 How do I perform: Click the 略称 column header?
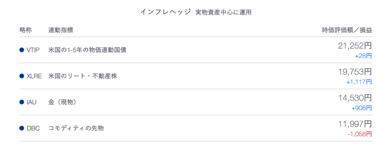(26, 31)
